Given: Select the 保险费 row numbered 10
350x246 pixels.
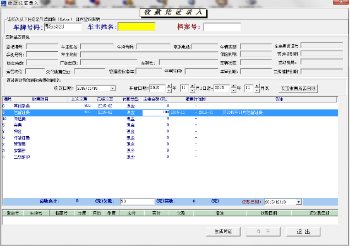Looking at the screenshot, I should 170,119.
